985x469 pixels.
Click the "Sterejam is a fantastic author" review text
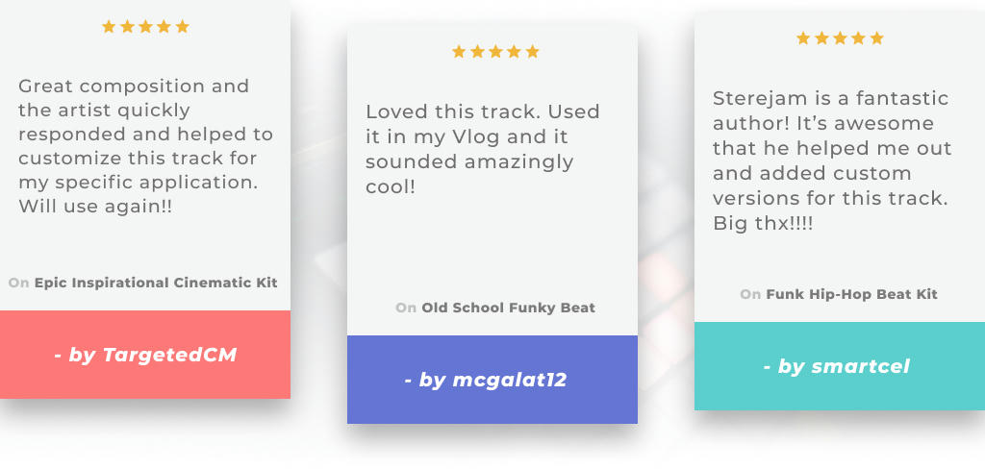click(x=832, y=160)
